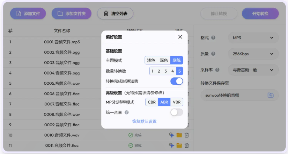Delete 0010.音频文件.wav with trash icon
The height and width of the screenshot is (154, 288).
click(x=187, y=135)
